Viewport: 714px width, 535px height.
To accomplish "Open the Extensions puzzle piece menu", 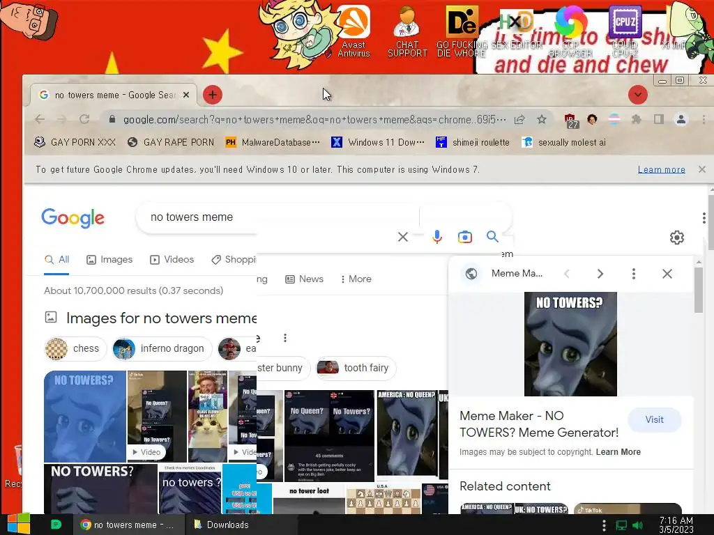I will point(636,119).
